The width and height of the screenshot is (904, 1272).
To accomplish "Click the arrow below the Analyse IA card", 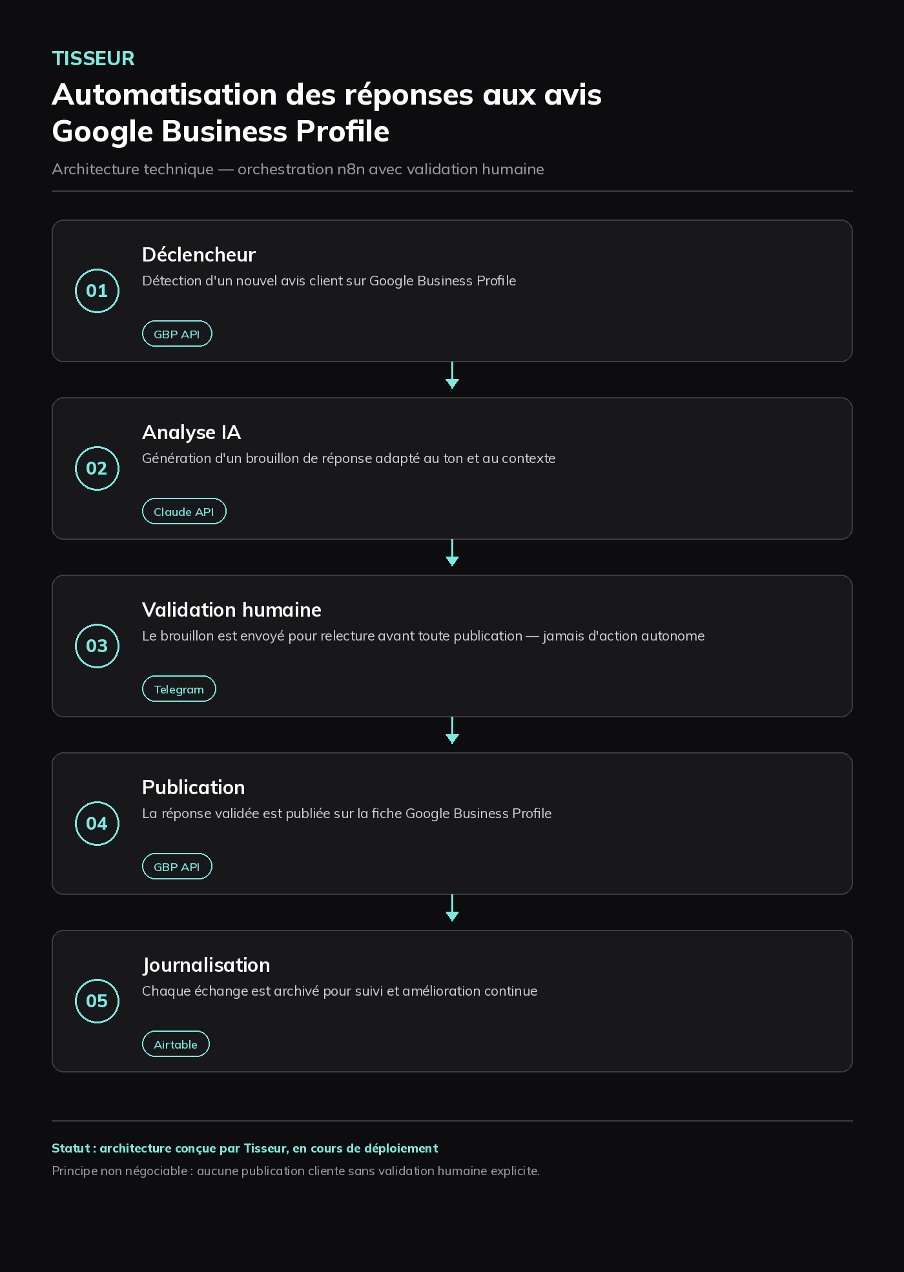I will (452, 553).
